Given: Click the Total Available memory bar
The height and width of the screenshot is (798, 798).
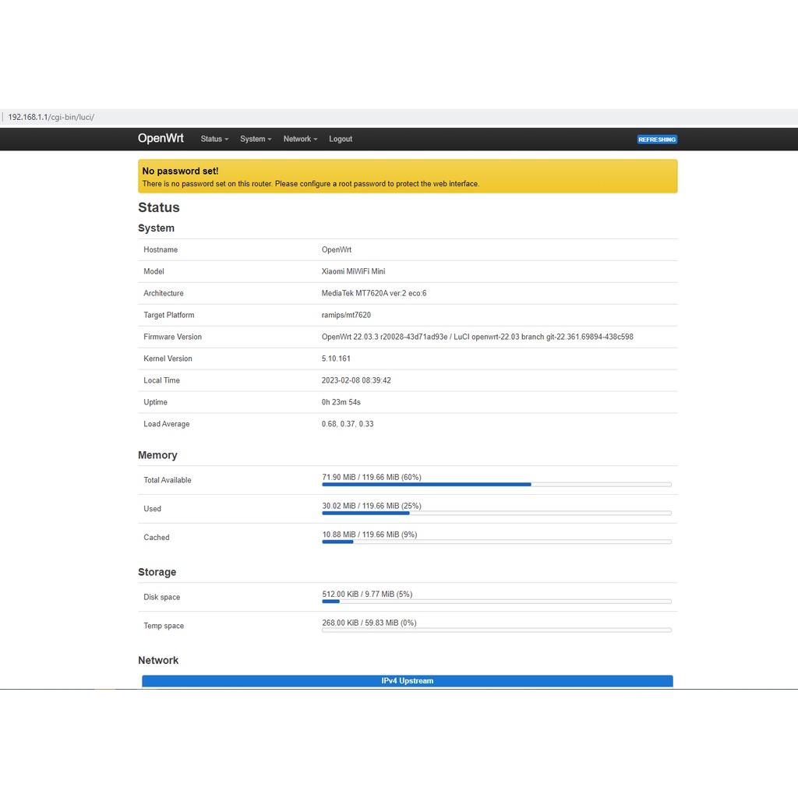Looking at the screenshot, I should click(x=496, y=484).
